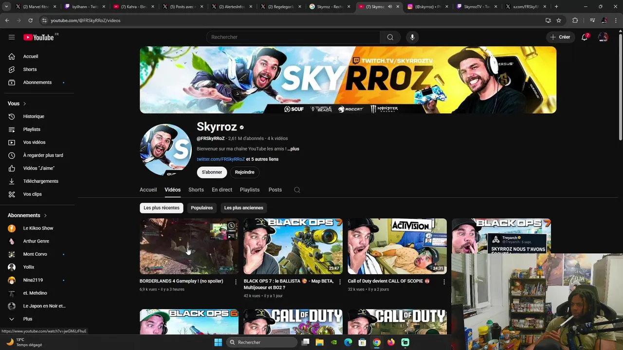623x350 pixels.
Task: Open Abonnements in the sidebar
Action: (37, 83)
